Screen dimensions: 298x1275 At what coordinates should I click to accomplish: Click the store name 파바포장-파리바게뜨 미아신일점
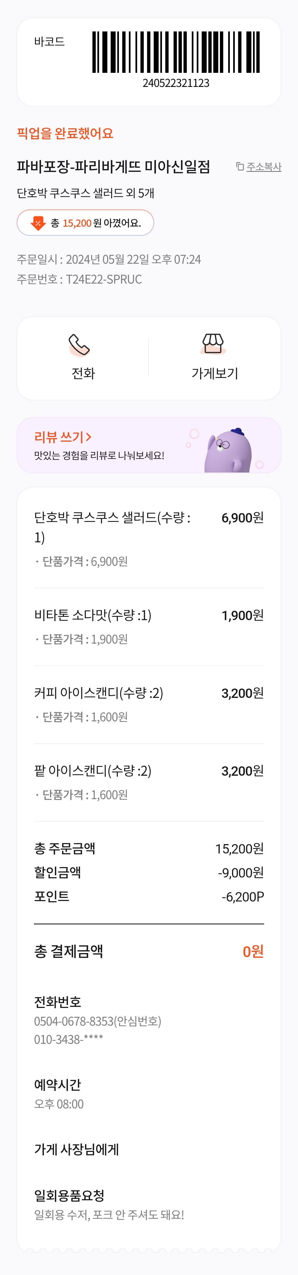point(113,167)
